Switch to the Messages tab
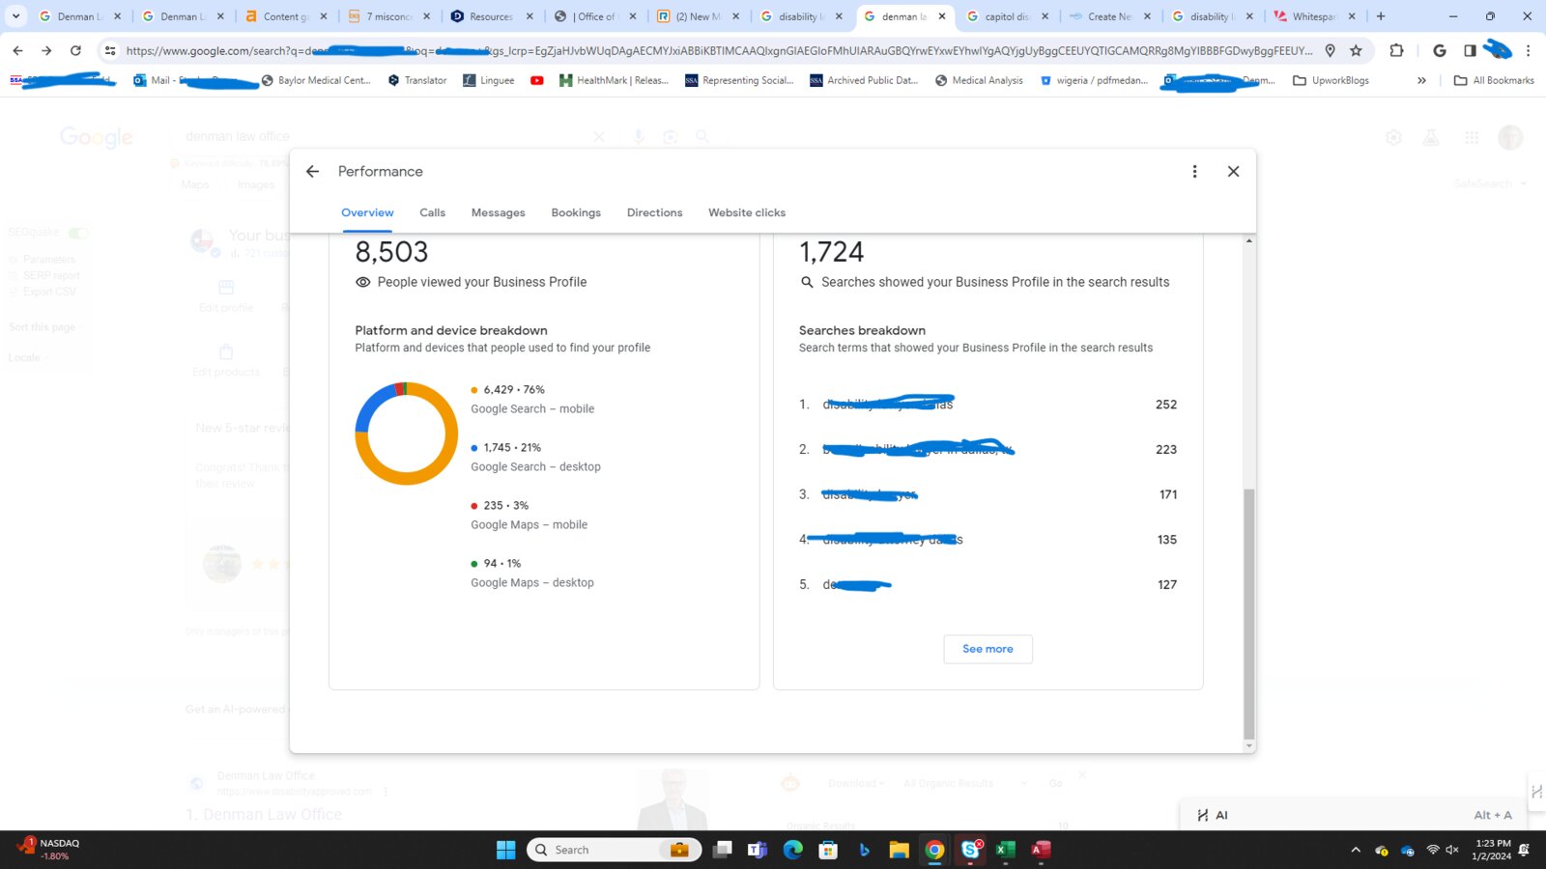The width and height of the screenshot is (1546, 869). [498, 212]
